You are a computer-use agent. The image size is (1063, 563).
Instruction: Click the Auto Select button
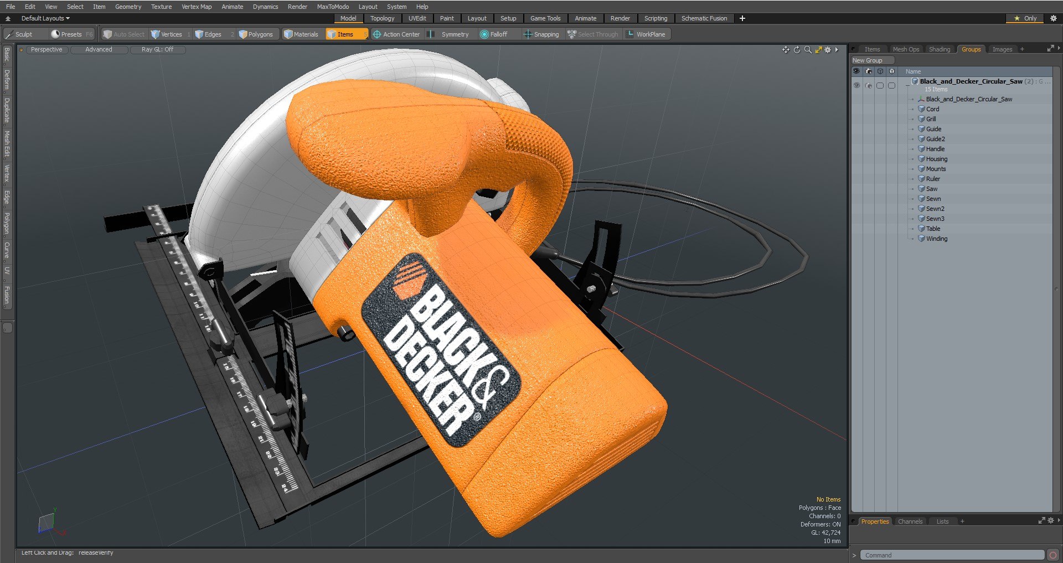[124, 34]
